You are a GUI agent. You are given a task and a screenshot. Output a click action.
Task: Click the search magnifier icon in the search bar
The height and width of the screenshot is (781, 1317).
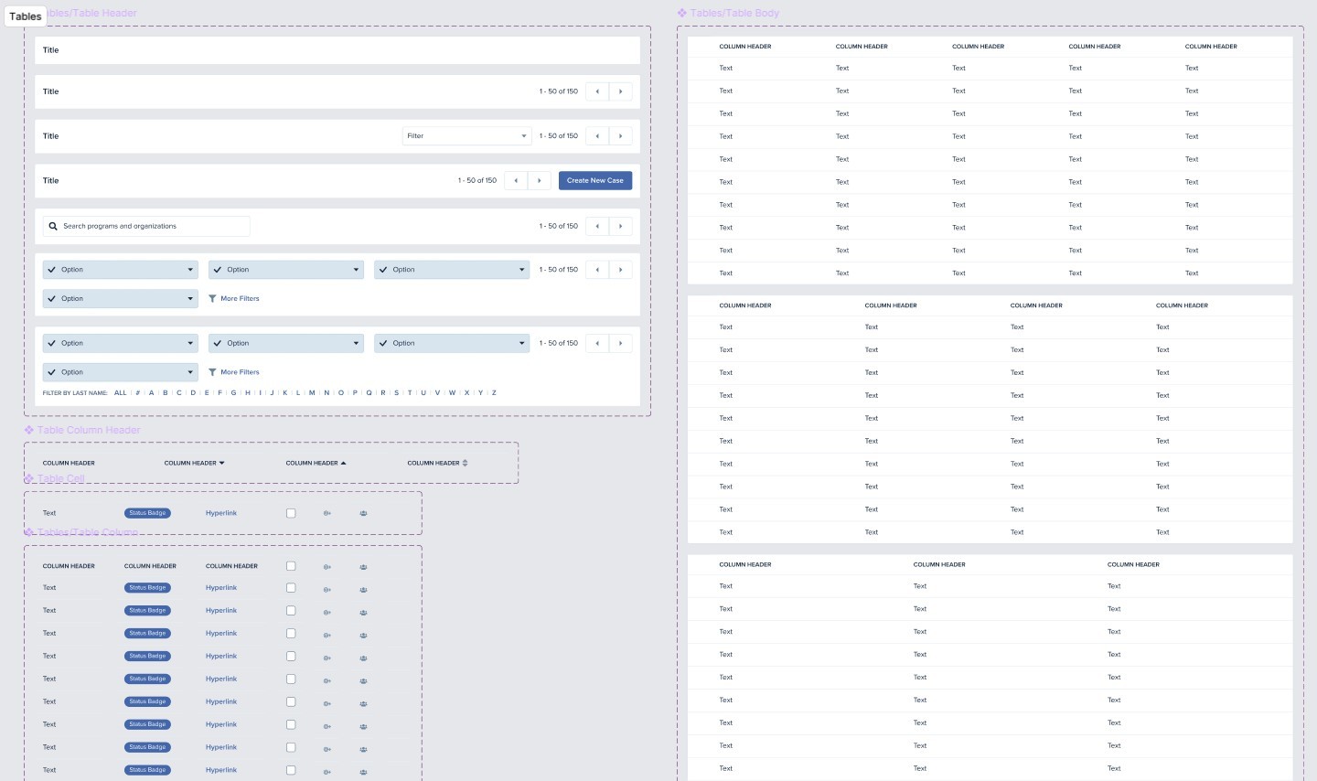53,226
